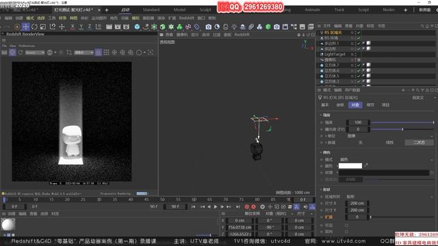This screenshot has width=438, height=246.
Task: Click search icon in Object Manager
Action: (422, 26)
